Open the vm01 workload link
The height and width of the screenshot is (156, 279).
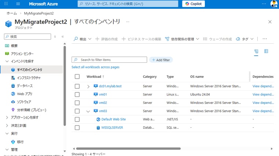(x=103, y=94)
